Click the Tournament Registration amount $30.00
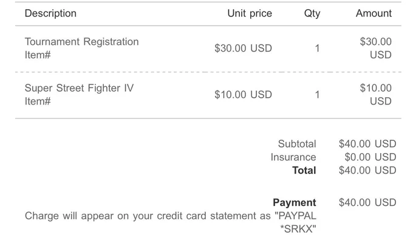Screen dimensions: 413x235 pos(376,48)
